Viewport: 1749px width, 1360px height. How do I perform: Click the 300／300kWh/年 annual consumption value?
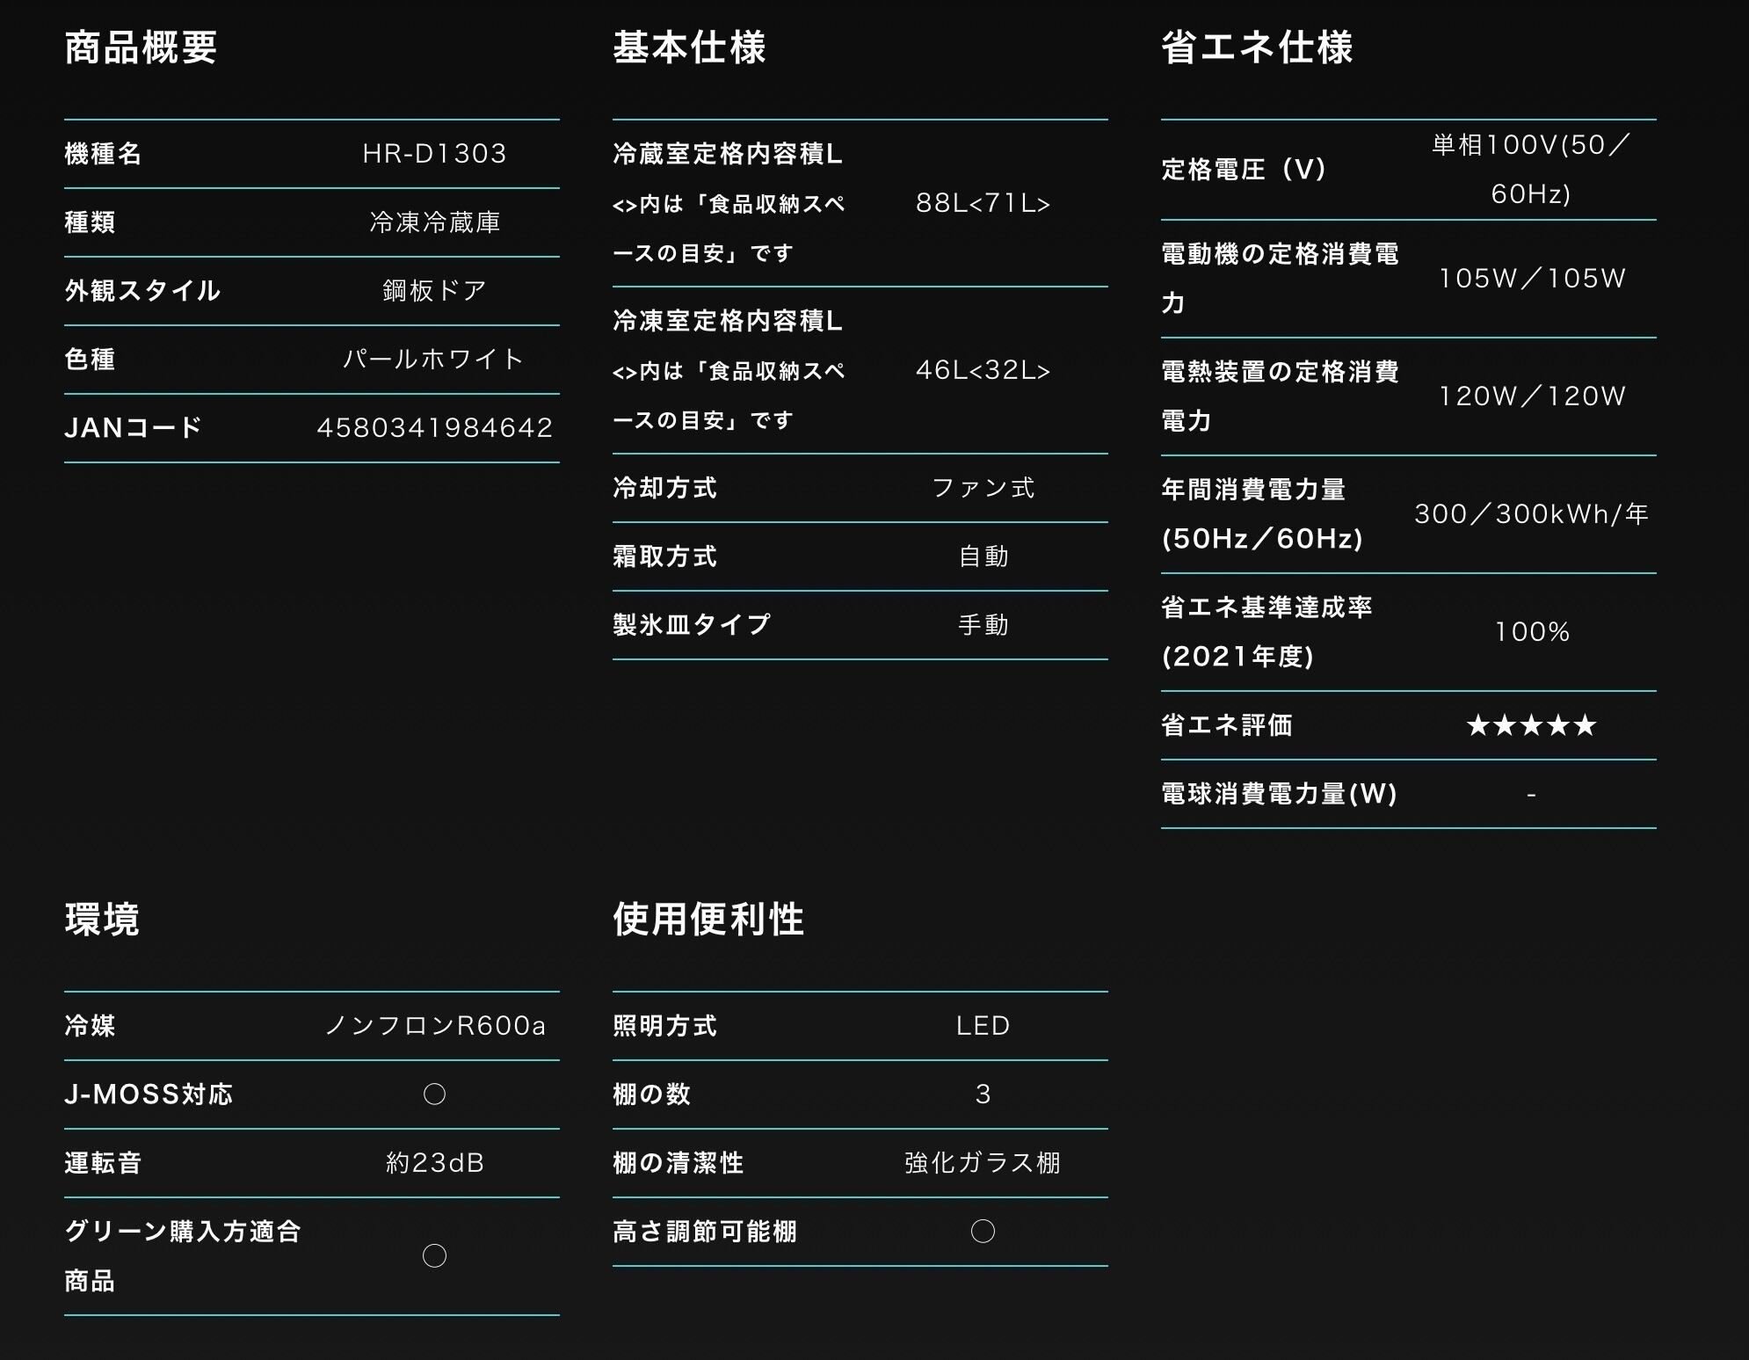(x=1531, y=513)
